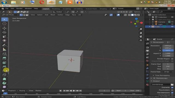Switch to solid viewport shading
175x98 pixels.
pos(132,15)
